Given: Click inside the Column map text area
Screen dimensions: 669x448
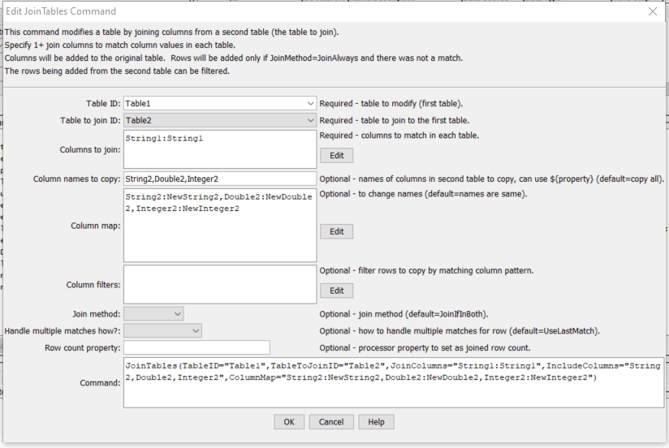Looking at the screenshot, I should 219,225.
